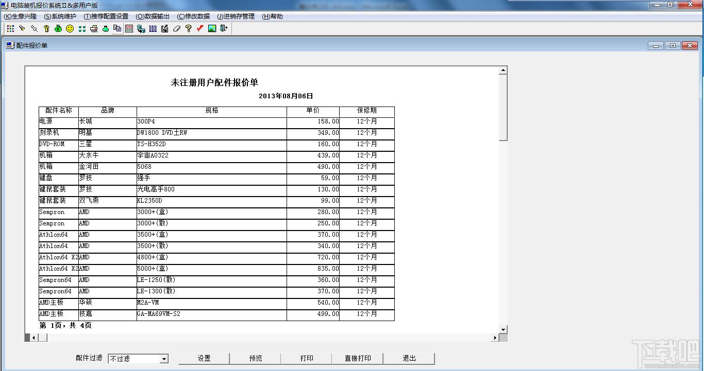Click the red checkmark toolbar icon
This screenshot has width=704, height=371.
(x=200, y=29)
